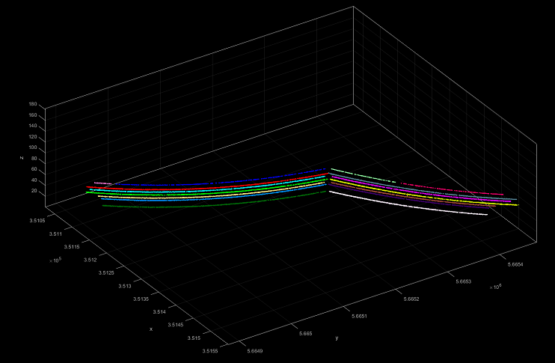Click the z-axis tick label 20
Image resolution: width=555 pixels, height=363 pixels.
click(x=34, y=191)
